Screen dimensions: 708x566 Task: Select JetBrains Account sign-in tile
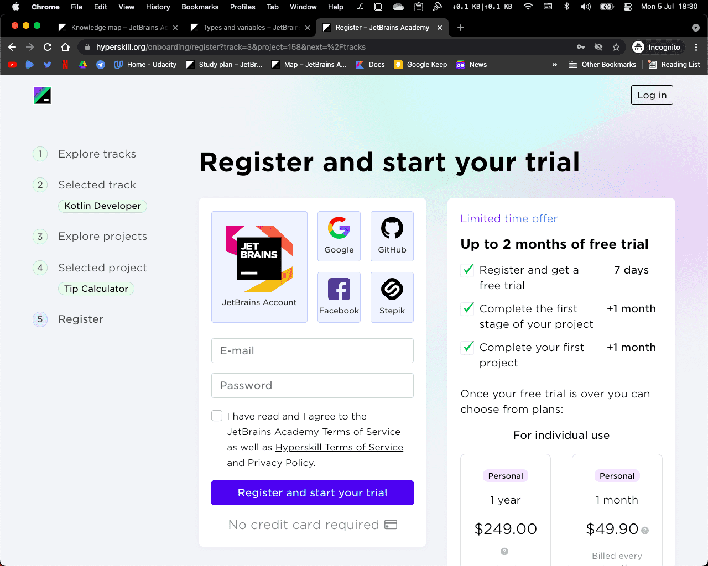click(259, 267)
